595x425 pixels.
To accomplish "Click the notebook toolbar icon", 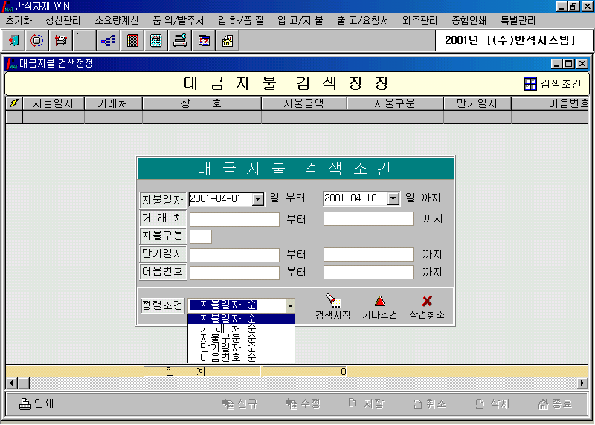I will [132, 40].
